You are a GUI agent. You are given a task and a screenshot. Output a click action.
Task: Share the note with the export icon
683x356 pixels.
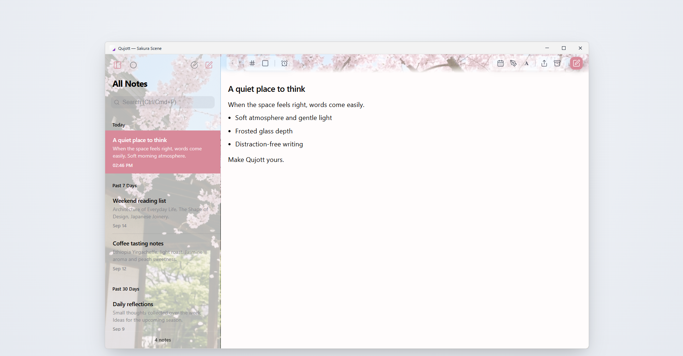pyautogui.click(x=544, y=63)
